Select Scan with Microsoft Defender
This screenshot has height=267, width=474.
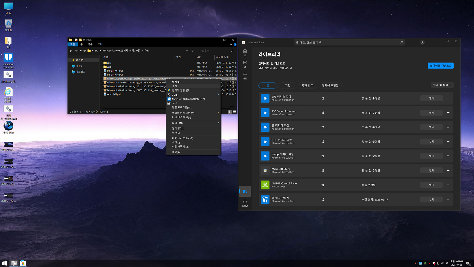pos(193,99)
